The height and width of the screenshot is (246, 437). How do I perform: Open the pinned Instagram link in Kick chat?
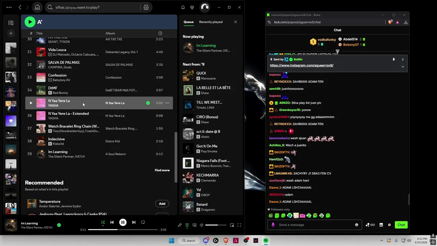(x=301, y=65)
